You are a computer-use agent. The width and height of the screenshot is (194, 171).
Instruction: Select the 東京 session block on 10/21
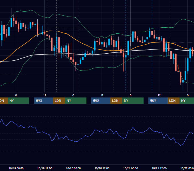point(158,101)
